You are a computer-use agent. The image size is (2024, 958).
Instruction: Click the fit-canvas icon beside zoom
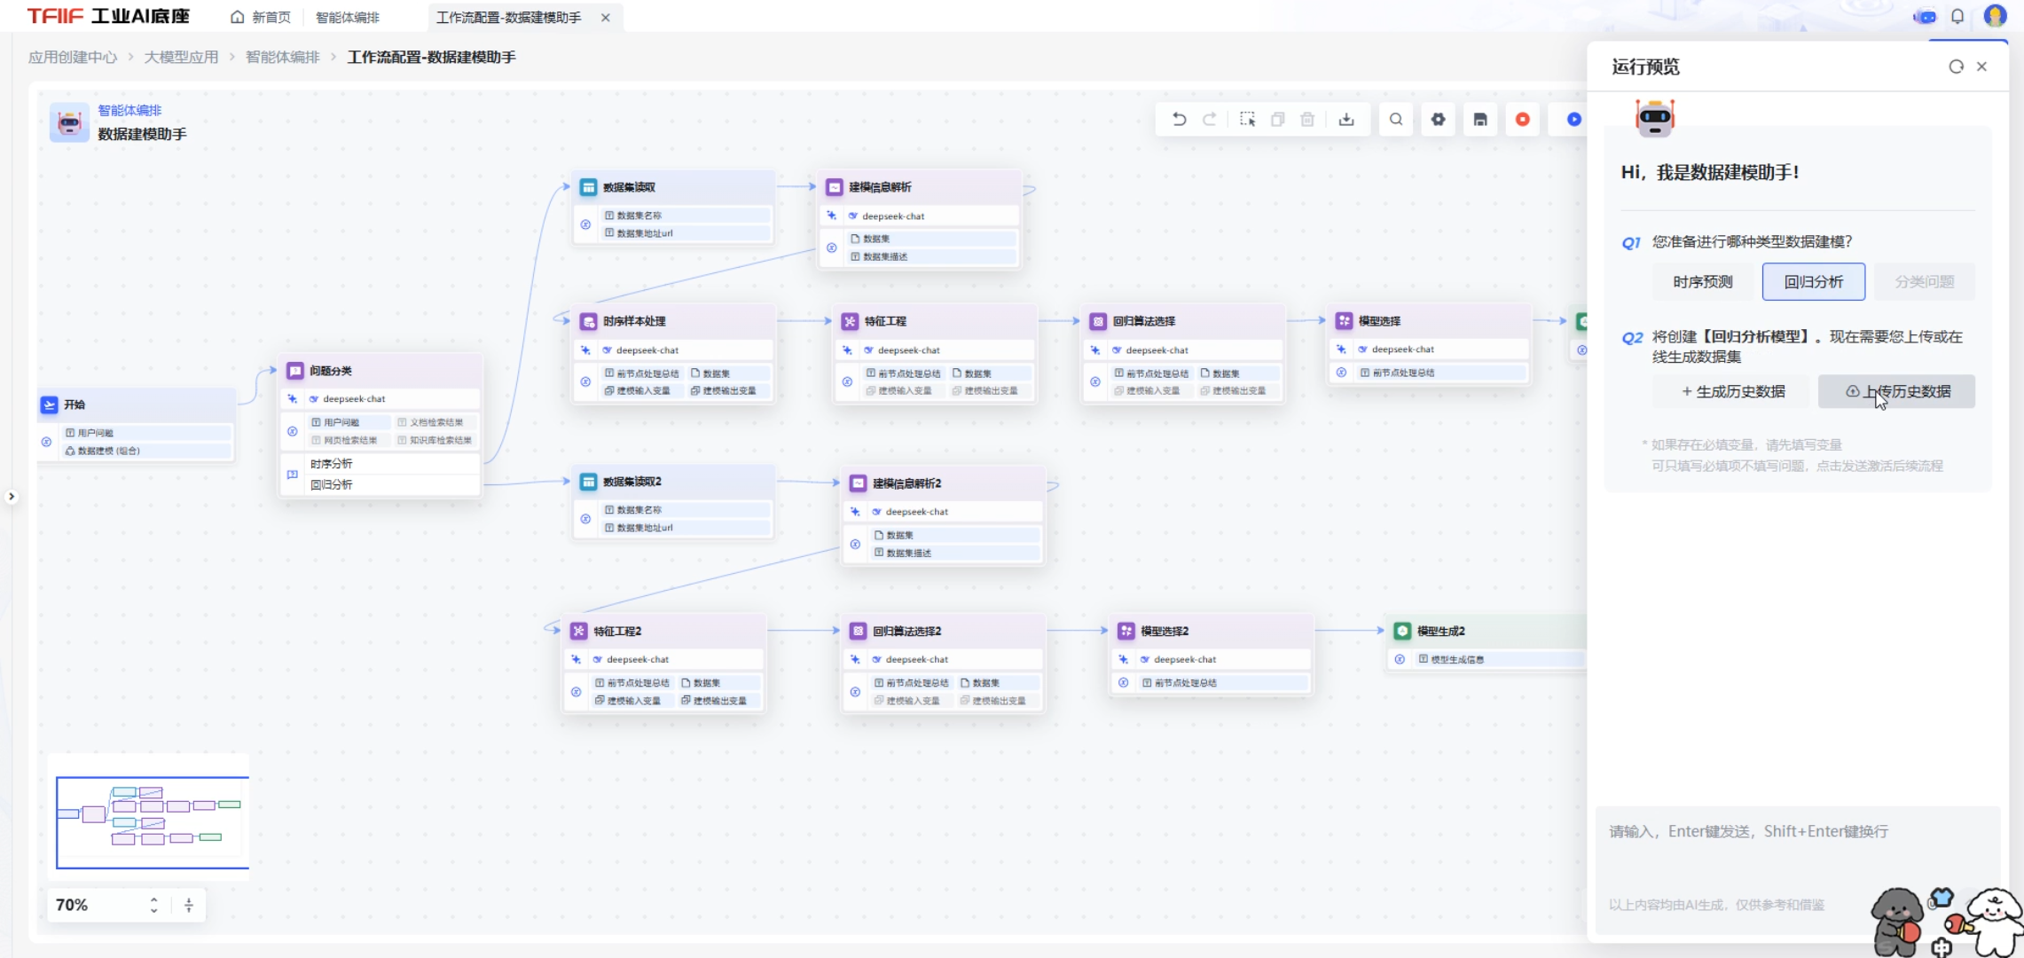click(189, 905)
